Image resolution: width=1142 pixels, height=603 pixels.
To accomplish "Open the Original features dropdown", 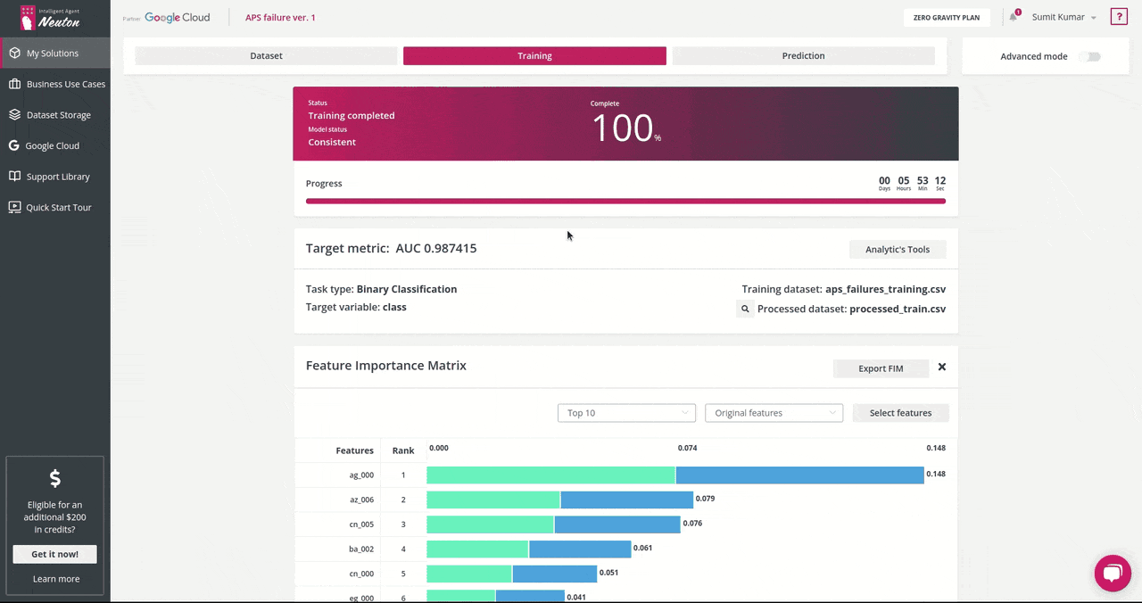I will 774,413.
